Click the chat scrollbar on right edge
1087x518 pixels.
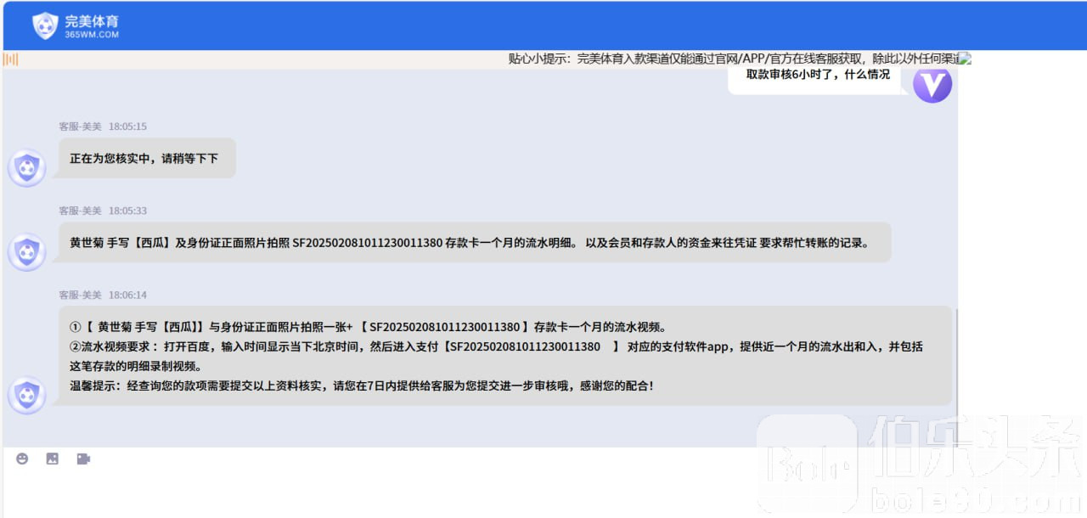click(956, 357)
